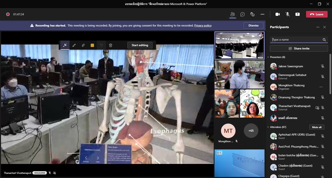Mute all attendees
This screenshot has height=178, width=332.
[317, 127]
